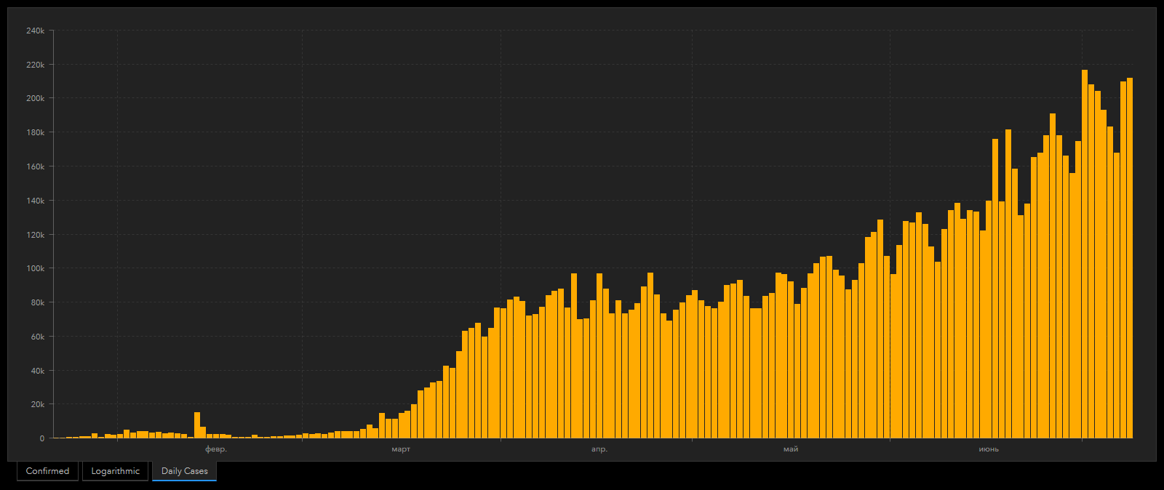Click the tallest bar near 217k
Screen dimensions: 1164x490
click(1085, 254)
